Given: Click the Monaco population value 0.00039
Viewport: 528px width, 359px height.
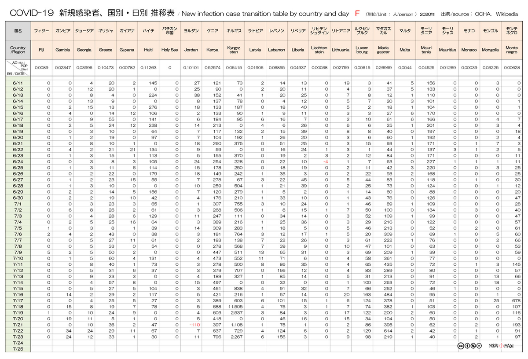Looking at the screenshot, I should 469,68.
